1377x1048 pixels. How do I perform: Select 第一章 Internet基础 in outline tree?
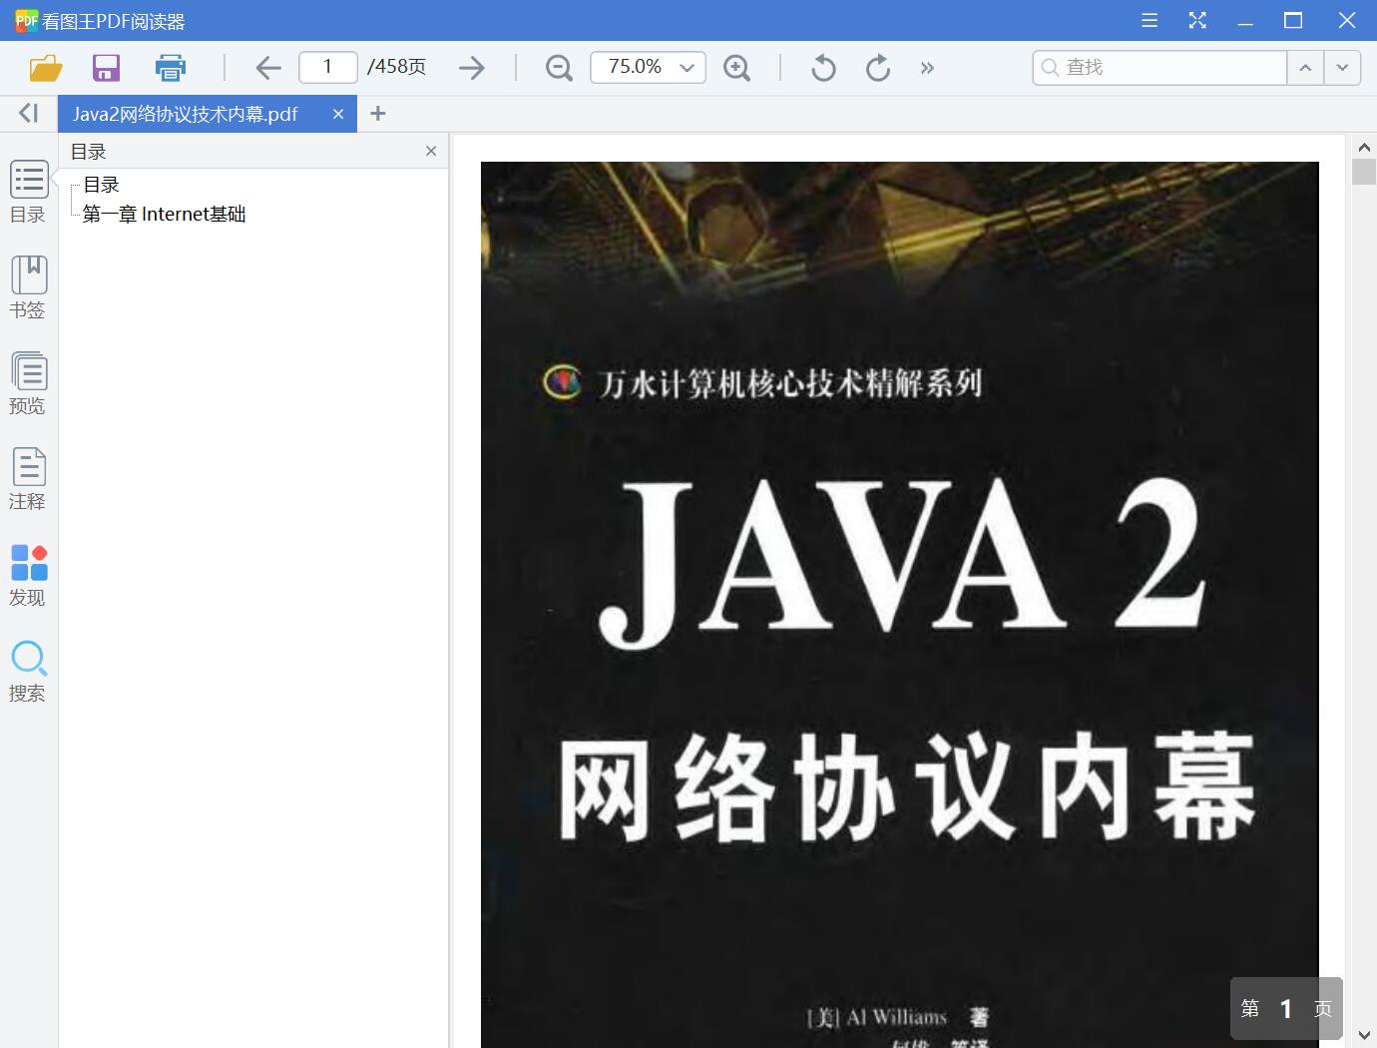164,214
